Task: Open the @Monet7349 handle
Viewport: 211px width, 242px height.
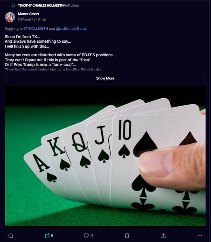Action: click(x=29, y=19)
